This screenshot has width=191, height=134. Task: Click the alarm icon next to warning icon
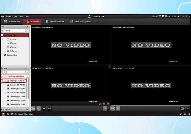pos(8,114)
